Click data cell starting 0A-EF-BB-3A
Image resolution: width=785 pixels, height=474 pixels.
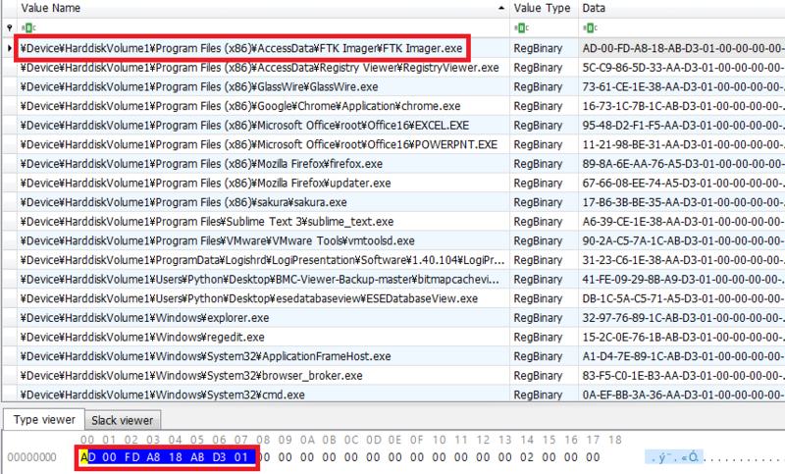tap(682, 394)
